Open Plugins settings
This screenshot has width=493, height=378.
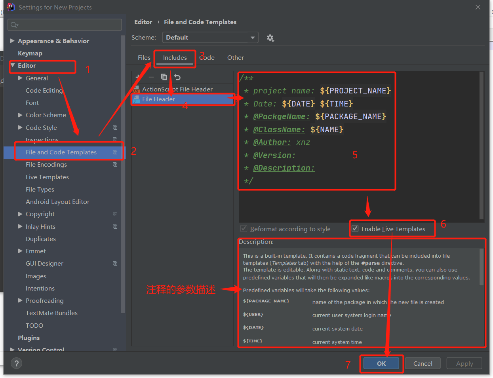[x=29, y=338]
